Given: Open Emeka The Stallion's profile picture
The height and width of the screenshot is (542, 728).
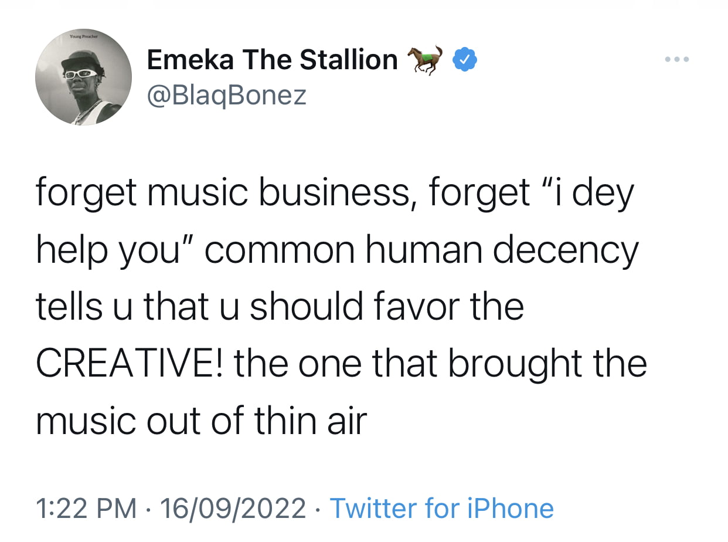Looking at the screenshot, I should (83, 77).
